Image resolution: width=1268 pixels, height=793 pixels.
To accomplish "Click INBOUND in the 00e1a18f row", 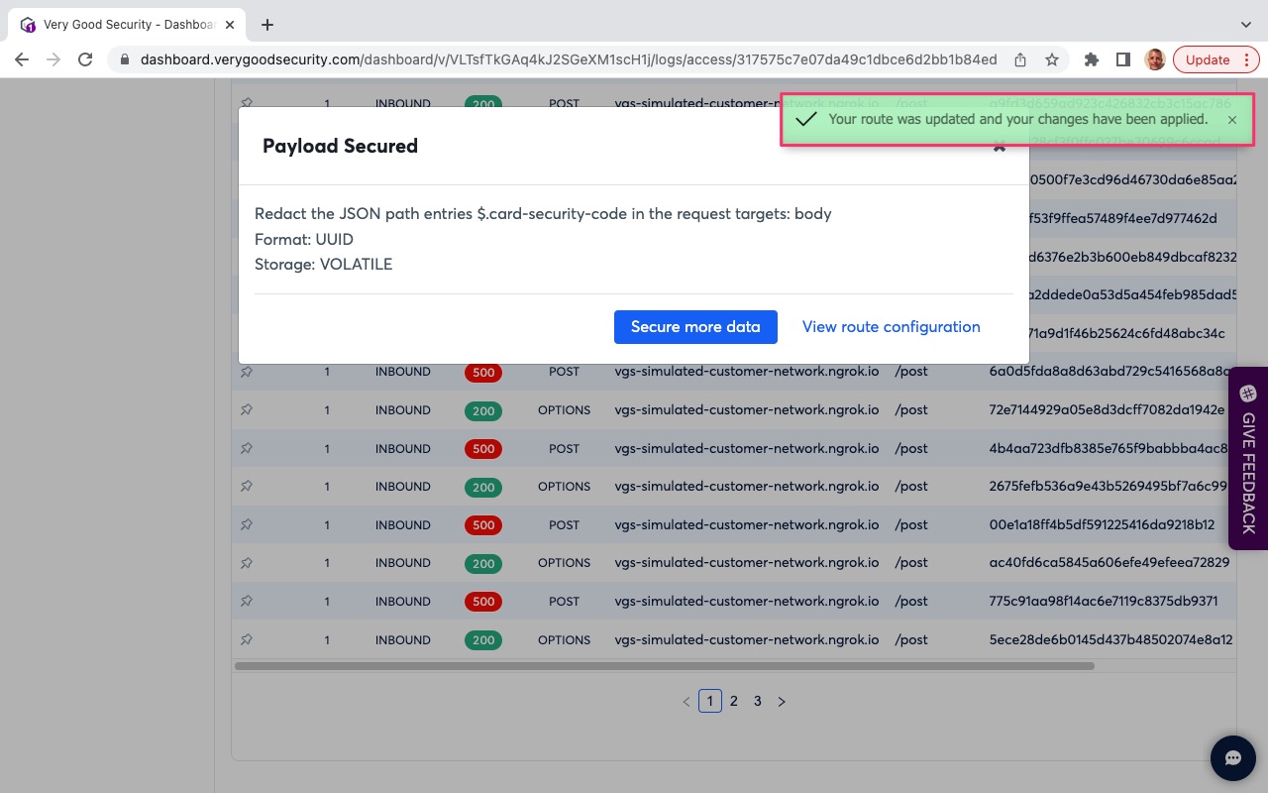I will pyautogui.click(x=402, y=525).
